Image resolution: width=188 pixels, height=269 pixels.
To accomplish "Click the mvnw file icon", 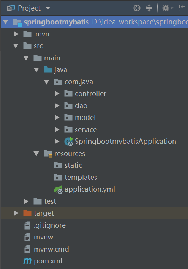I will point(27,237).
